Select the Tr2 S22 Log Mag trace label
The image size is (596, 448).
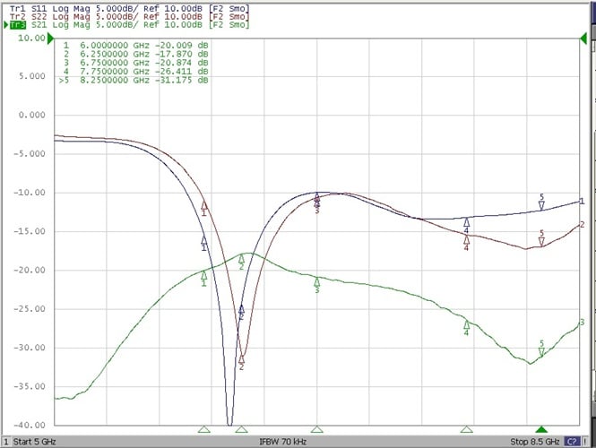point(129,16)
